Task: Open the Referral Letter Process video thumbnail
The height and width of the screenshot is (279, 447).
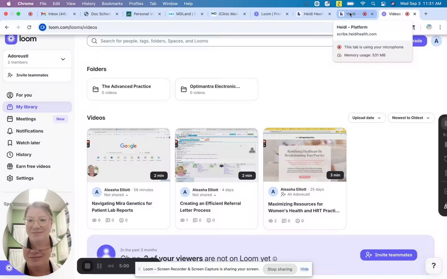Action: 217,155
